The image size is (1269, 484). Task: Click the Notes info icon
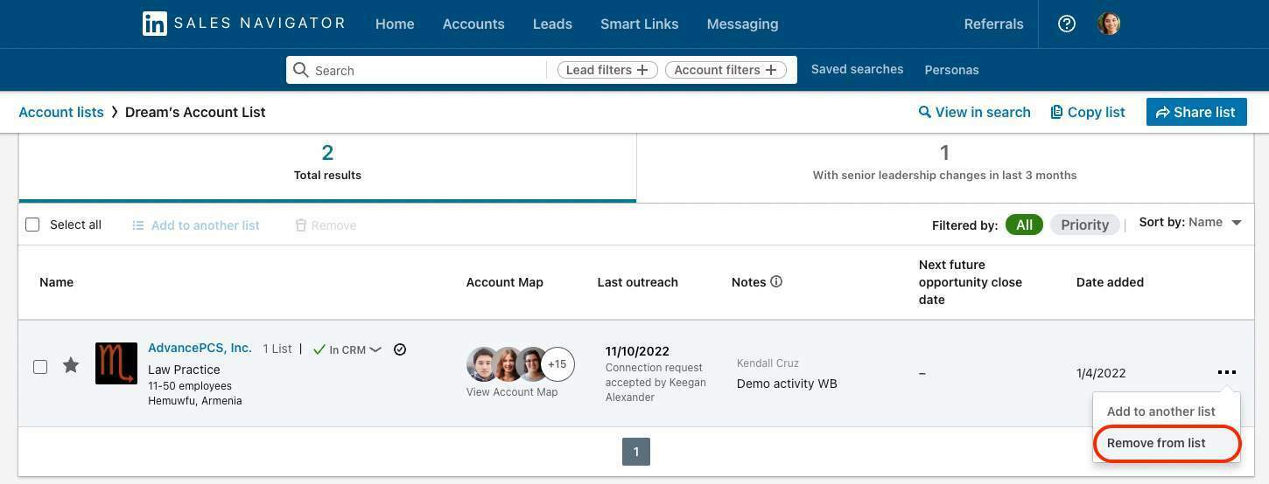pos(776,281)
